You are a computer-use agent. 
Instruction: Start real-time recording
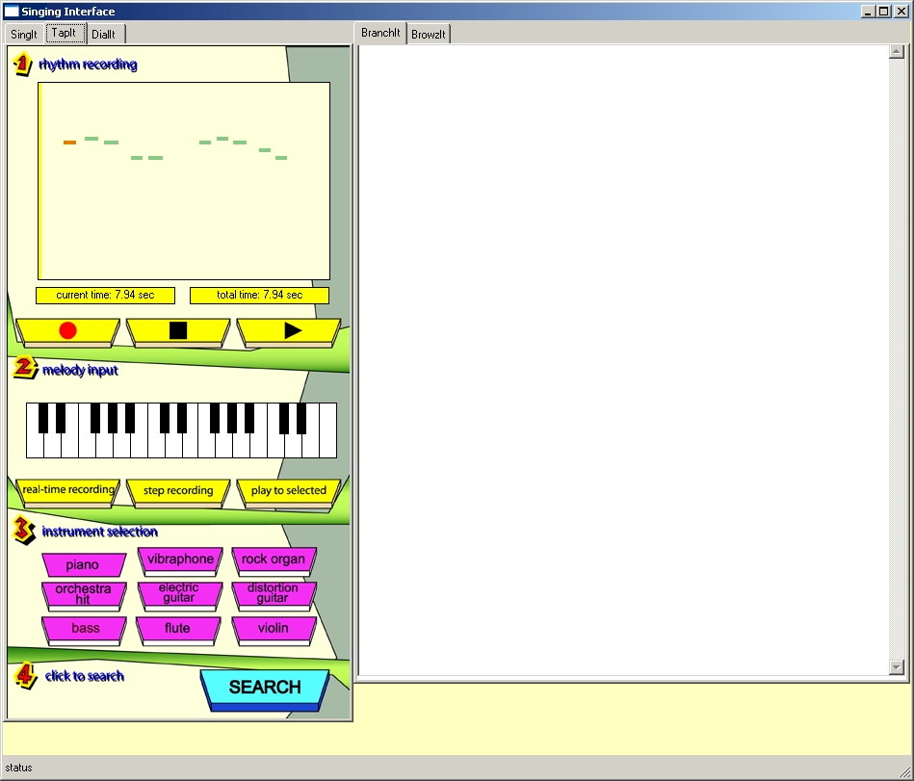pyautogui.click(x=67, y=490)
